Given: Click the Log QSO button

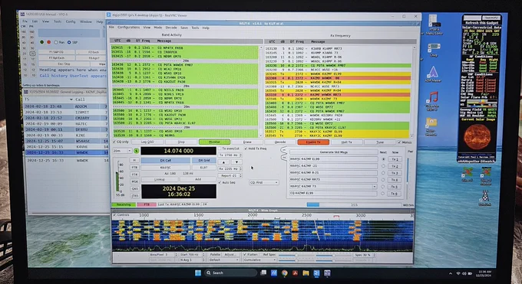Looking at the screenshot, I should (x=147, y=142).
